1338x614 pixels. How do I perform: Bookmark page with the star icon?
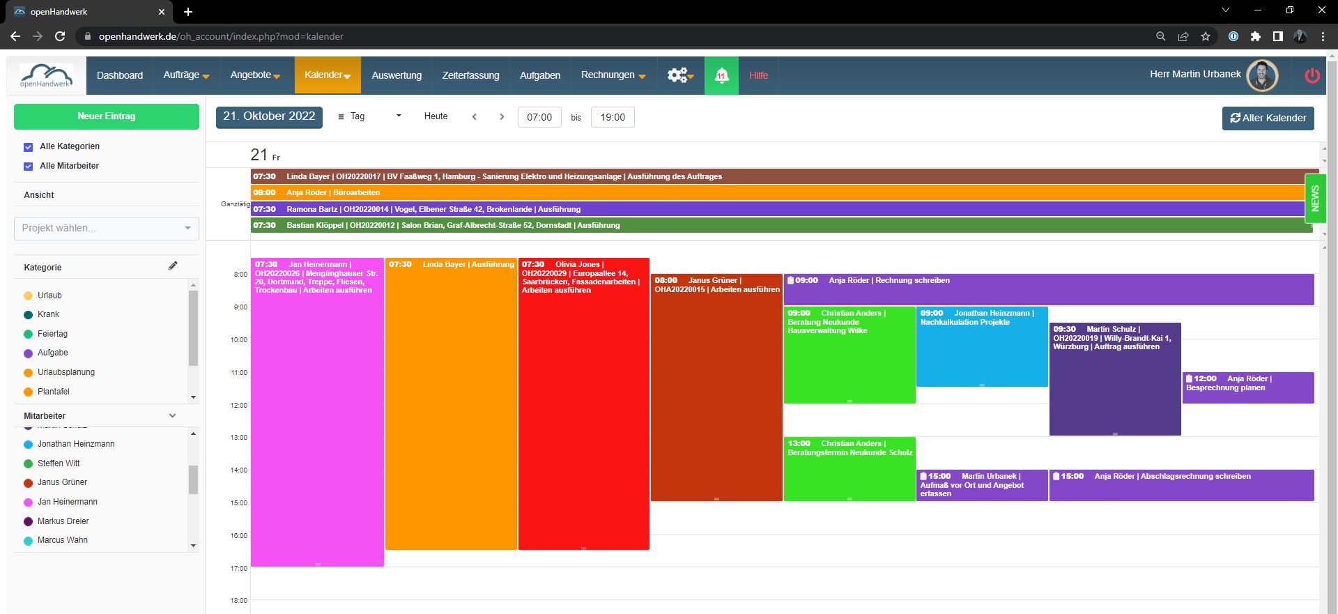(x=1205, y=36)
